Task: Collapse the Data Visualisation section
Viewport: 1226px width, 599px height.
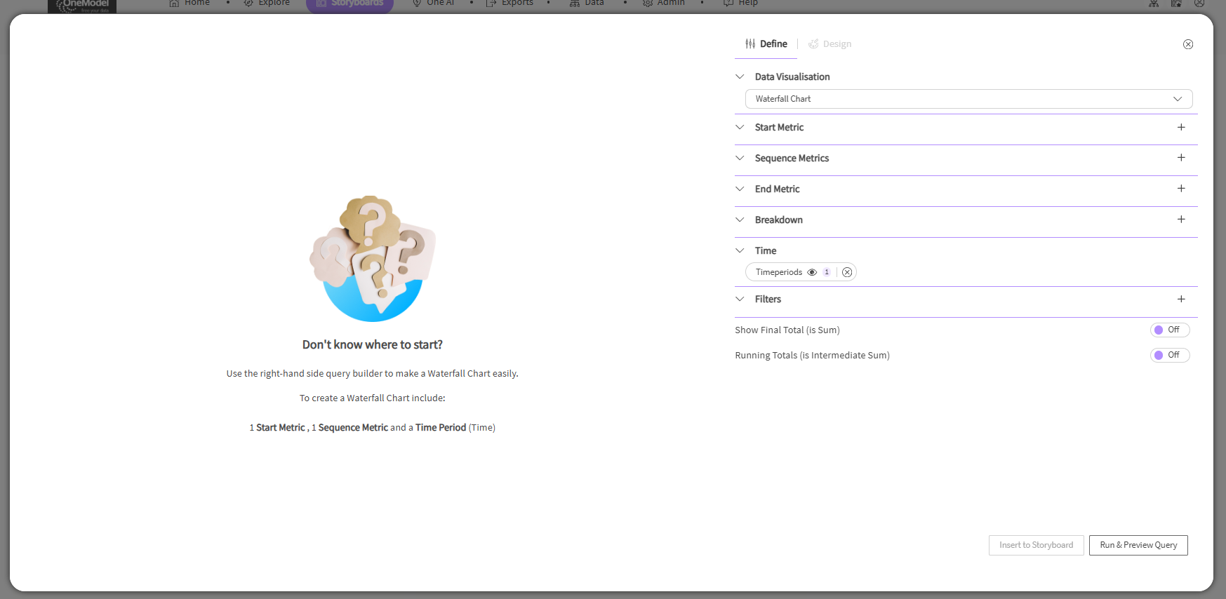Action: (x=740, y=76)
